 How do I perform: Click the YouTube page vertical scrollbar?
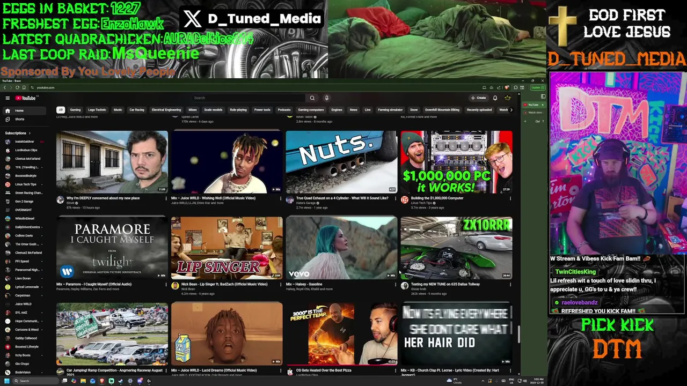click(x=518, y=335)
